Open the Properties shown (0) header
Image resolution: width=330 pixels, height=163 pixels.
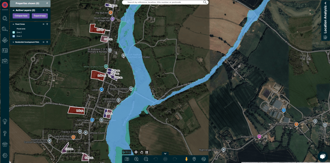point(30,3)
